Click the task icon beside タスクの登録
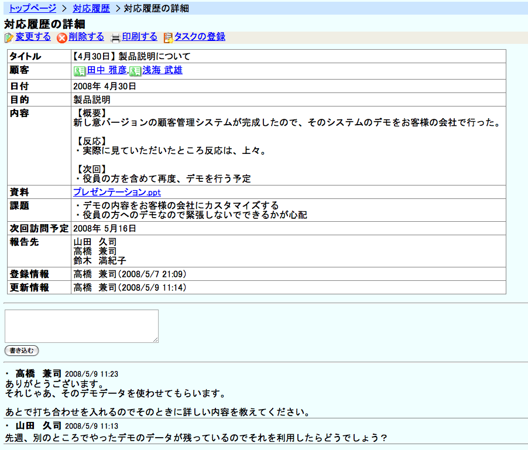Viewport: 528px width, 450px height. [x=169, y=37]
